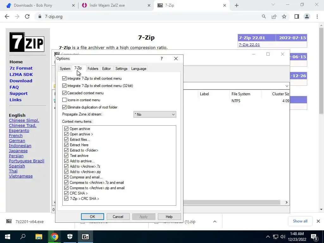
Task: Switch to Language tab
Action: click(x=139, y=69)
